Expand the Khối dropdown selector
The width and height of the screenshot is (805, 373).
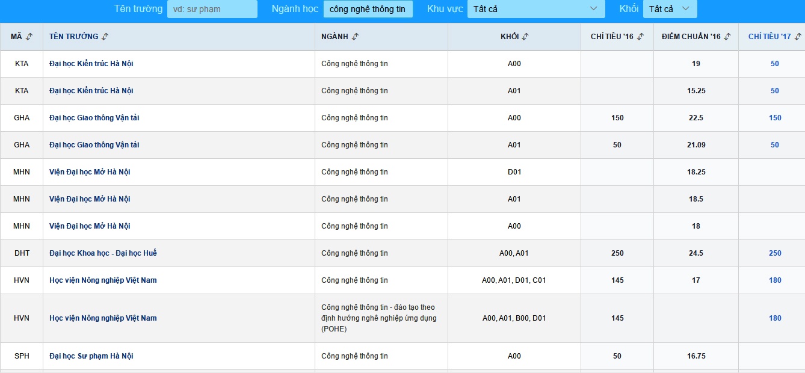point(670,9)
